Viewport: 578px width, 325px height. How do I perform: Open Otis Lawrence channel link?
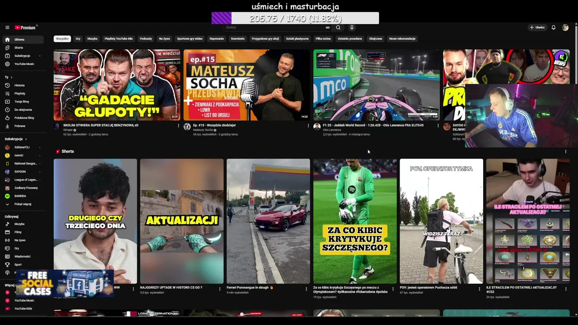(x=332, y=130)
